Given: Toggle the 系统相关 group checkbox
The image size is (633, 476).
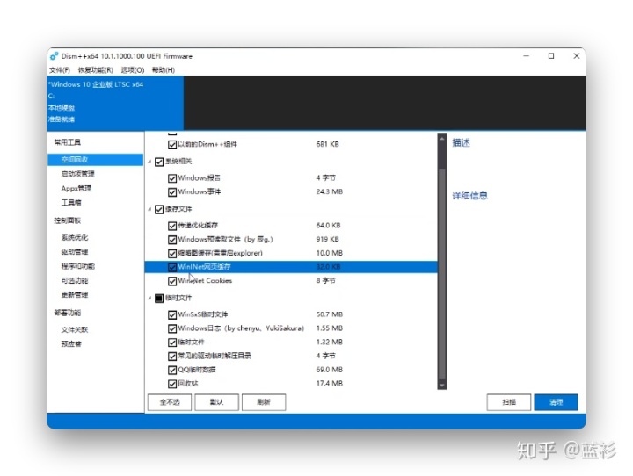Looking at the screenshot, I should (159, 162).
